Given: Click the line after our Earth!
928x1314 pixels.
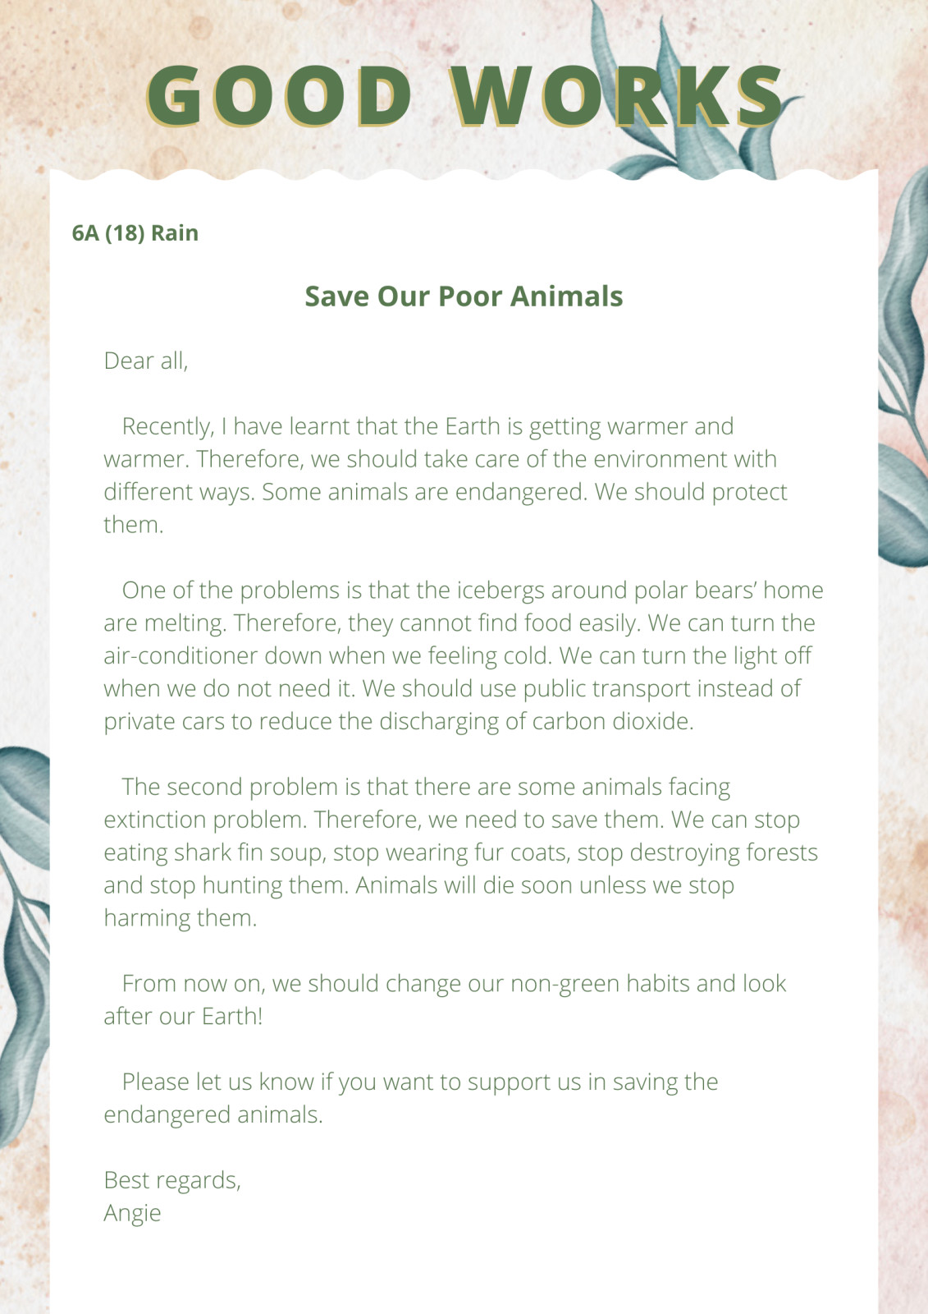Looking at the screenshot, I should click(x=183, y=1017).
